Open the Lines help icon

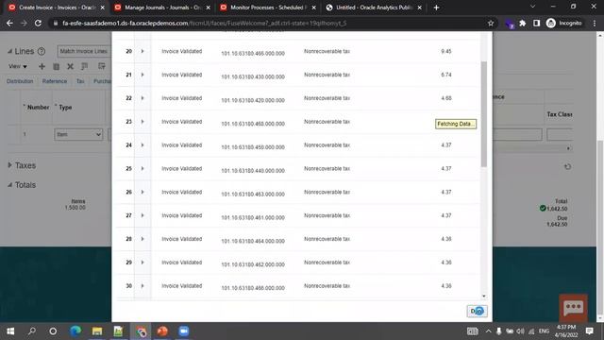(x=42, y=51)
